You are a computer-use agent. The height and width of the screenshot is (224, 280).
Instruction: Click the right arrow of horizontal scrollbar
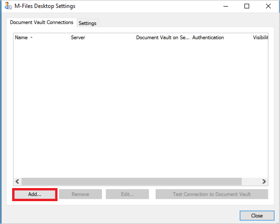tap(264, 182)
